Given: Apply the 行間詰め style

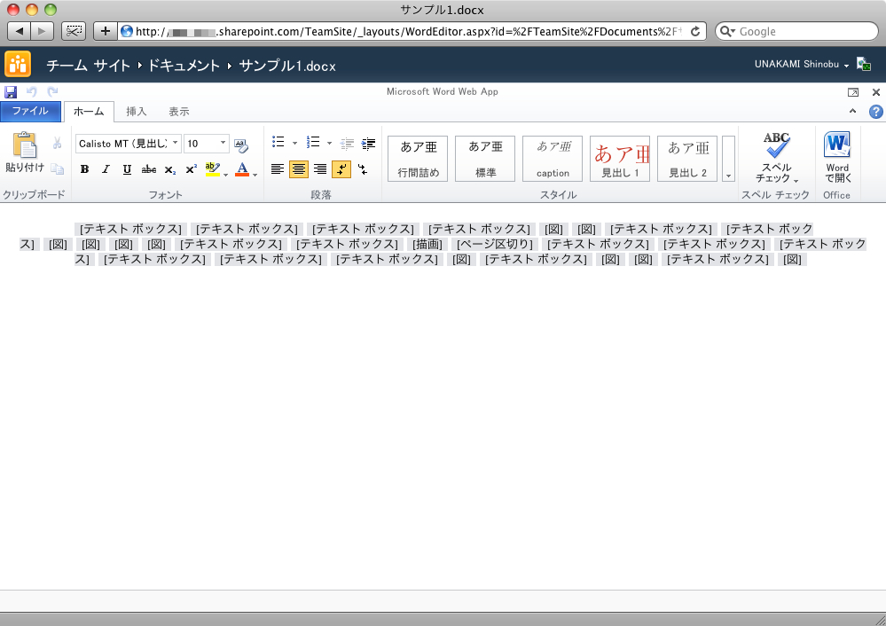Looking at the screenshot, I should click(x=418, y=159).
